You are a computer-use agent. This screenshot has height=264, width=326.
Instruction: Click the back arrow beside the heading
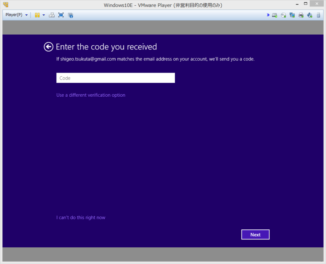coord(48,47)
